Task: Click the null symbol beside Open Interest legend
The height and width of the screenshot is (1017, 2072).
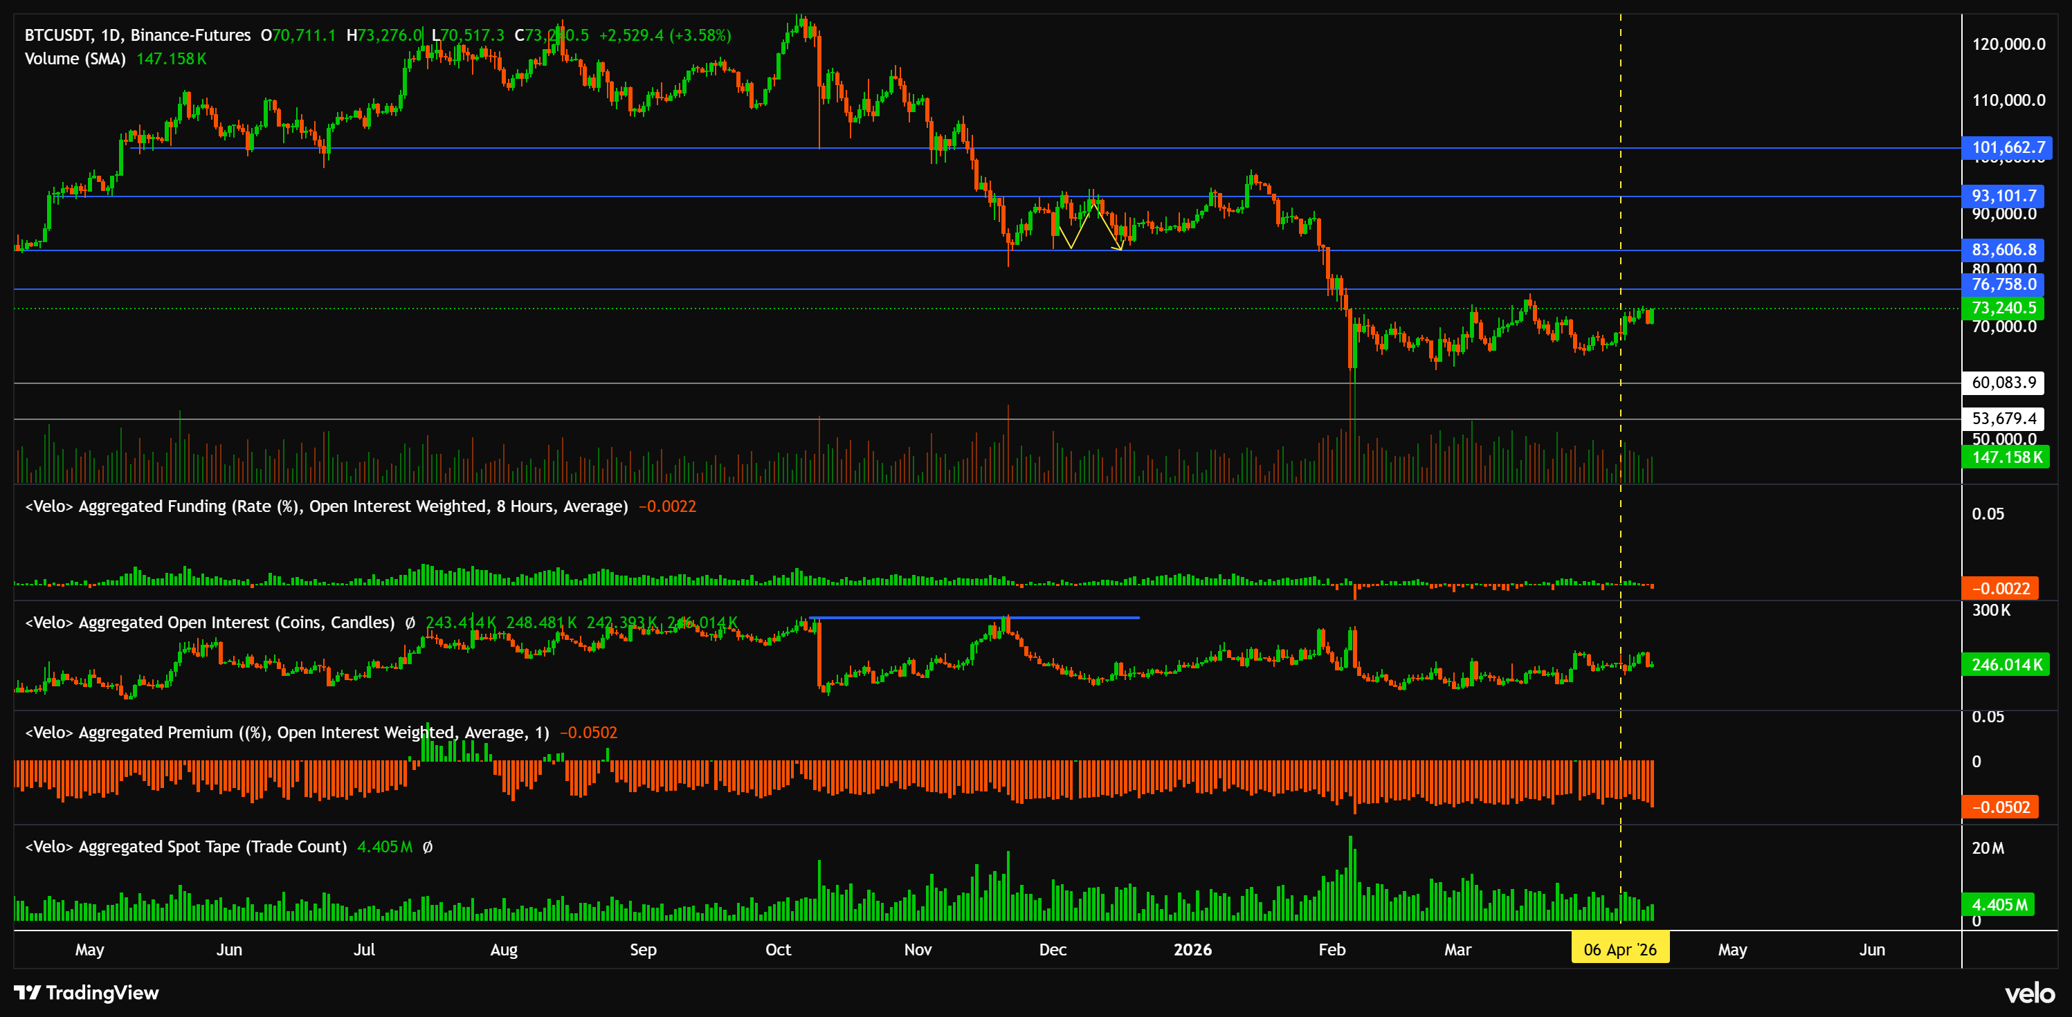Action: [410, 623]
